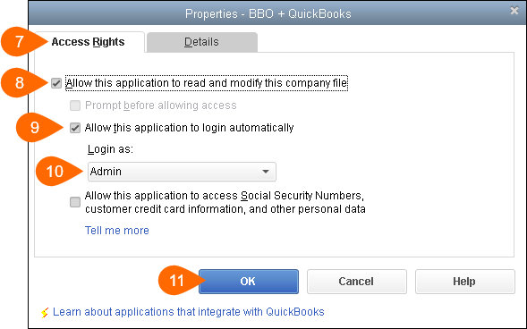
Task: Enable access to Social Security Numbers checkbox
Action: pyautogui.click(x=75, y=202)
